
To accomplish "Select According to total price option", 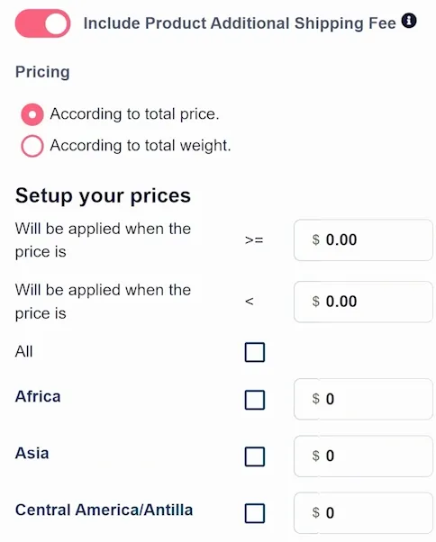I will pos(32,114).
